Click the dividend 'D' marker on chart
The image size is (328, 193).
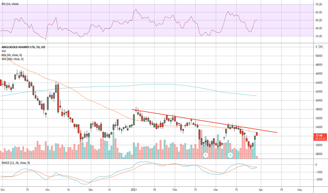click(230, 155)
